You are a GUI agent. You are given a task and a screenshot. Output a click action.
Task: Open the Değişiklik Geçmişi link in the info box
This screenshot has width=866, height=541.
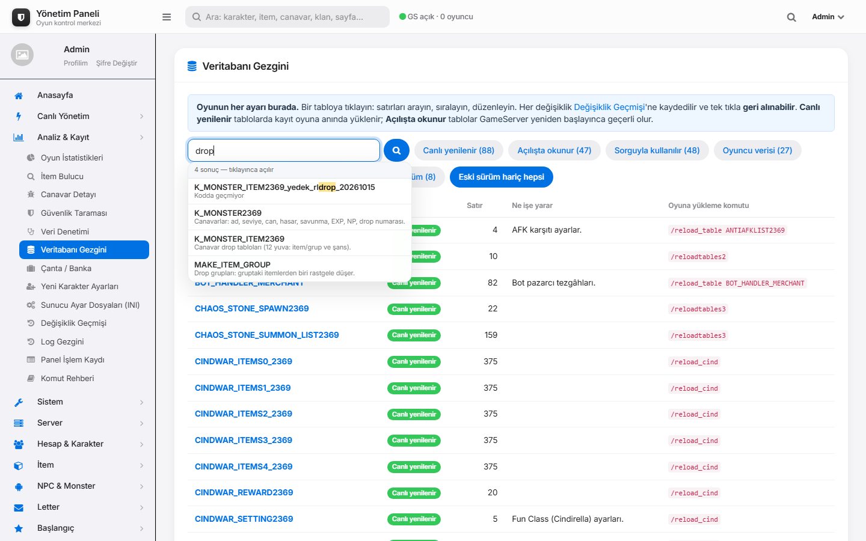[609, 107]
